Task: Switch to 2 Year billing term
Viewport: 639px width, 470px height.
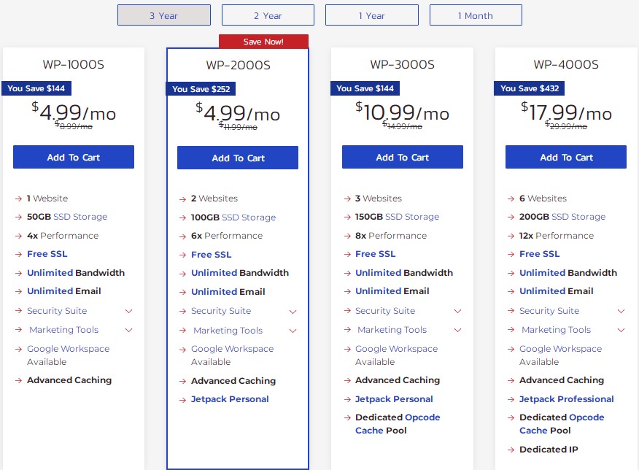Action: click(x=268, y=15)
